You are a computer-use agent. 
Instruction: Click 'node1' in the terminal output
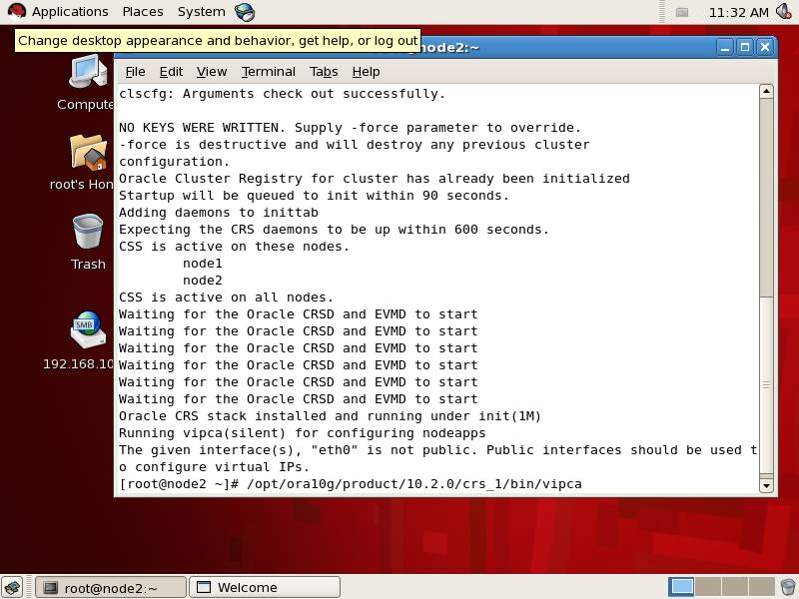(x=203, y=264)
